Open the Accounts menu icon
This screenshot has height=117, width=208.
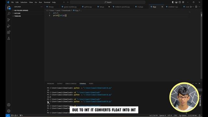click(9, 105)
